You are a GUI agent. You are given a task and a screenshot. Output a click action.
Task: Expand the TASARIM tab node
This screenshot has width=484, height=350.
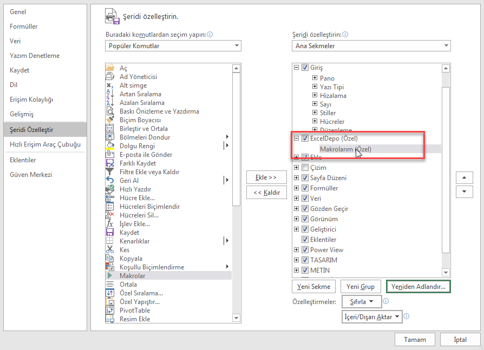[x=296, y=260]
